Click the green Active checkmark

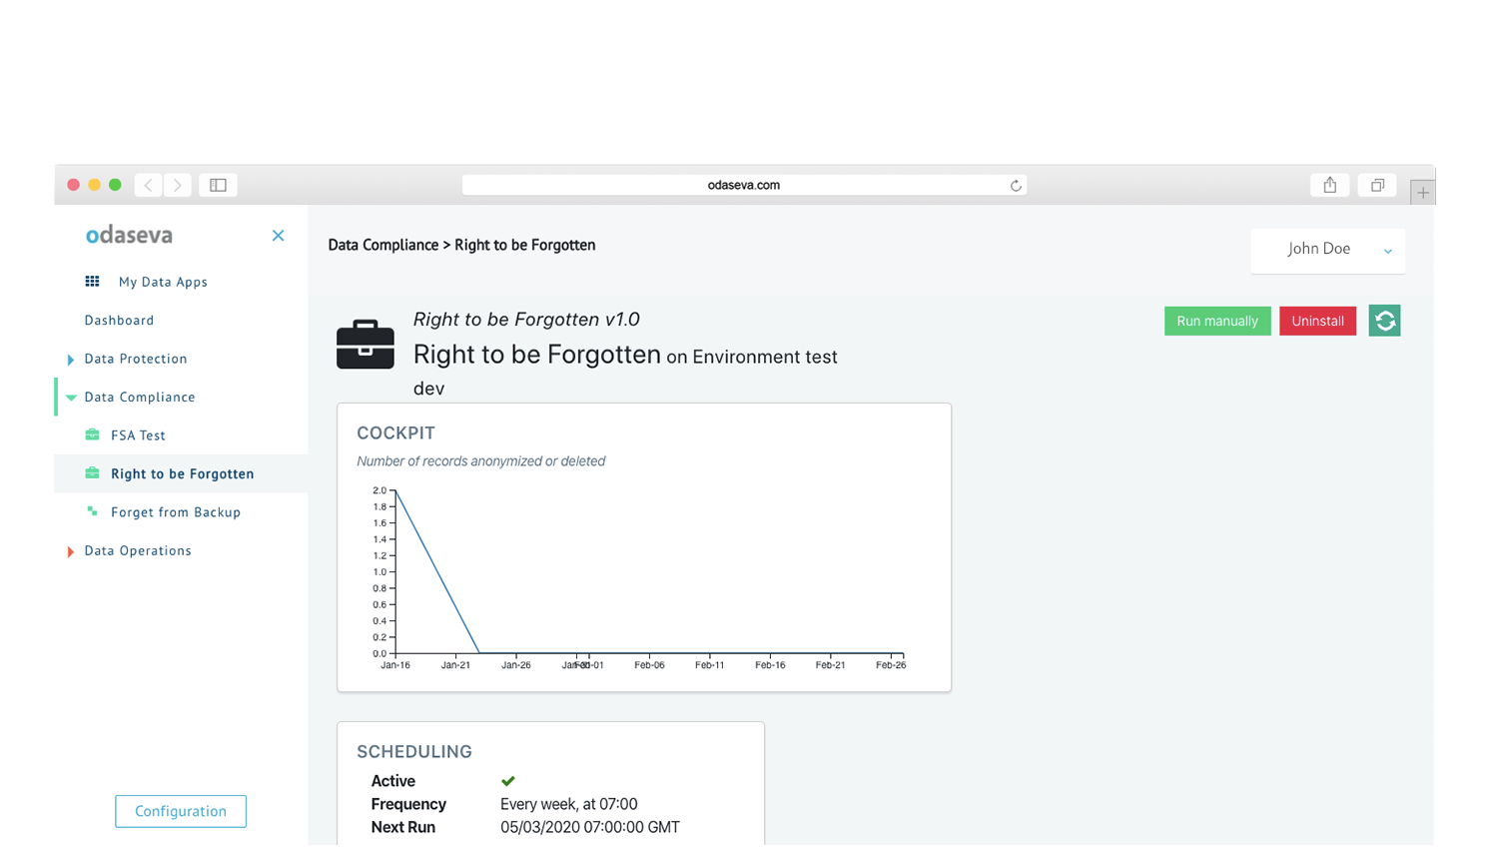coord(508,781)
